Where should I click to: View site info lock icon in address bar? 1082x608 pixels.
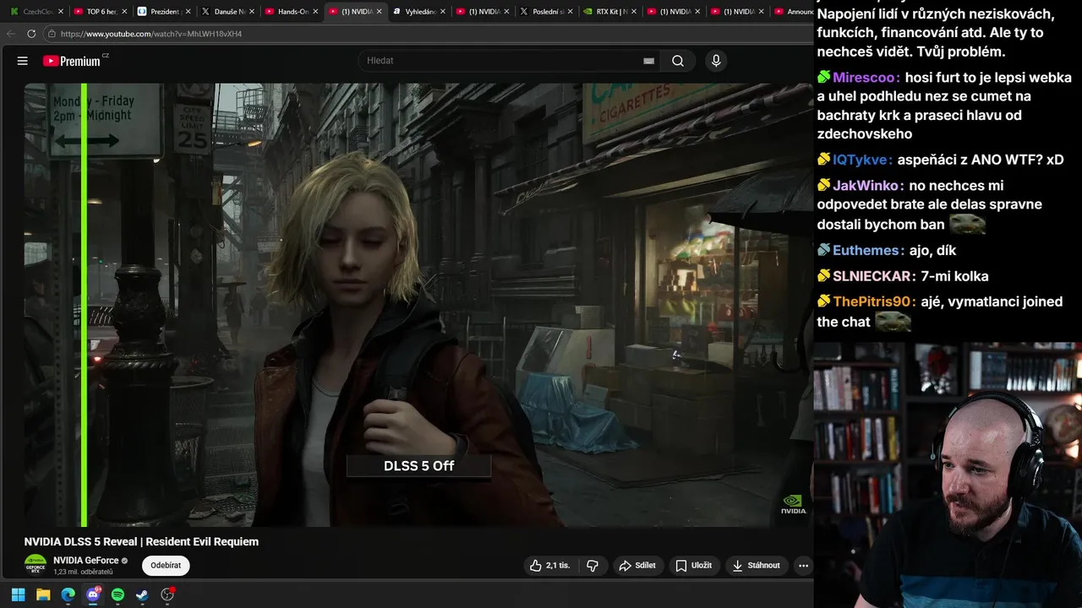pyautogui.click(x=52, y=34)
